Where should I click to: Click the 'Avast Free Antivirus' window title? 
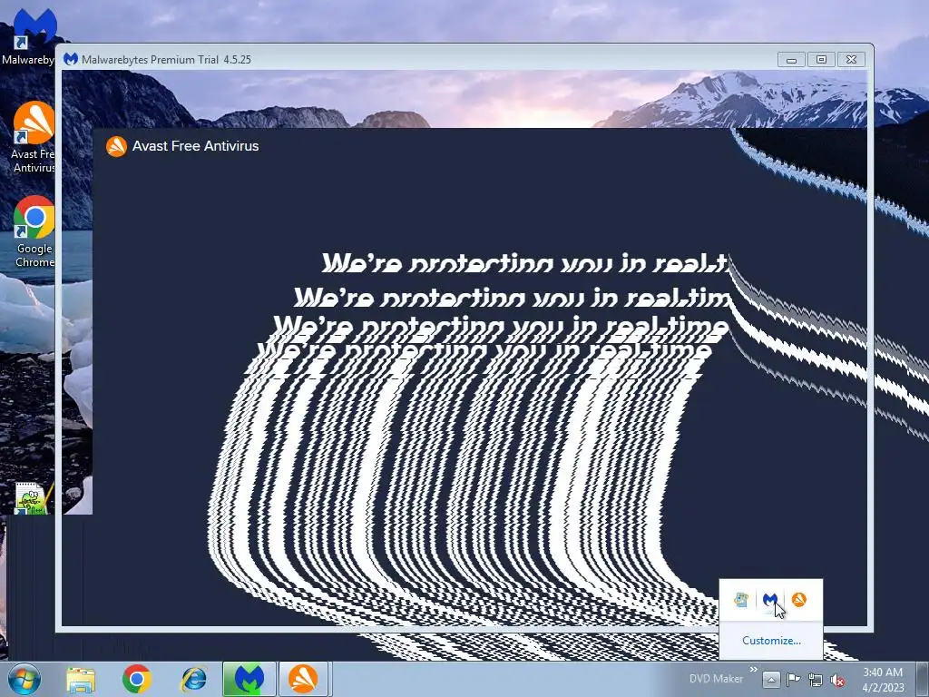pyautogui.click(x=196, y=146)
